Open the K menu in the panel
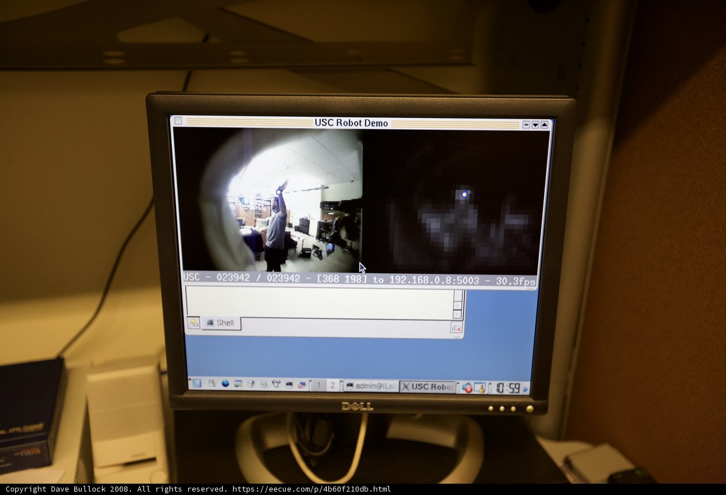Screen dimensions: 726x495 (x=197, y=384)
